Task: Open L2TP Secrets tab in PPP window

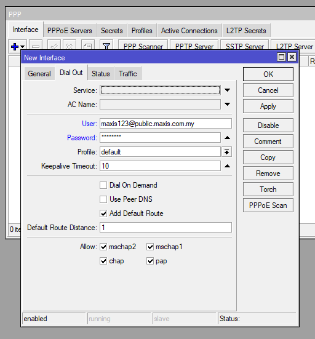Action: tap(246, 31)
